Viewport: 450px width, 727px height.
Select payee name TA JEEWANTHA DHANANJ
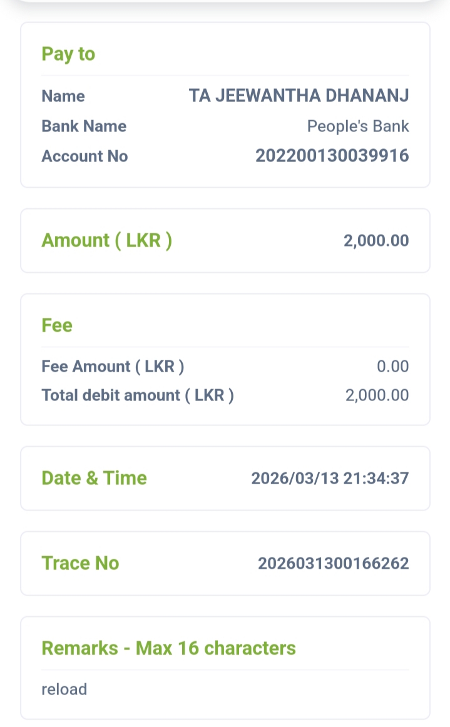click(x=299, y=96)
